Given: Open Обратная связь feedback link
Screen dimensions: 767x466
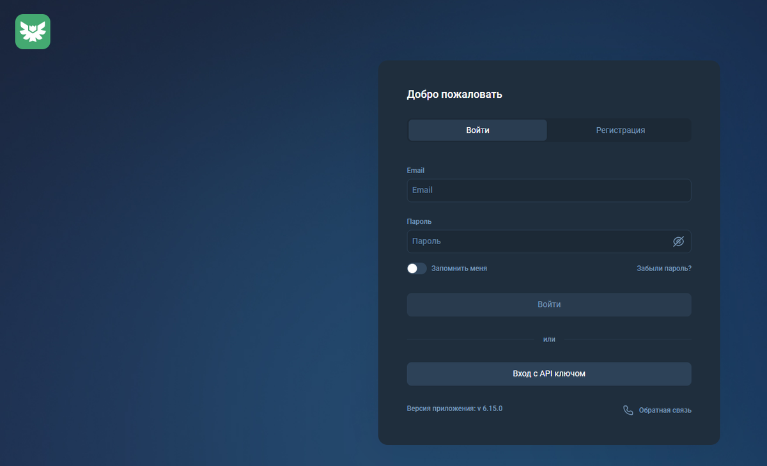Looking at the screenshot, I should pyautogui.click(x=664, y=410).
